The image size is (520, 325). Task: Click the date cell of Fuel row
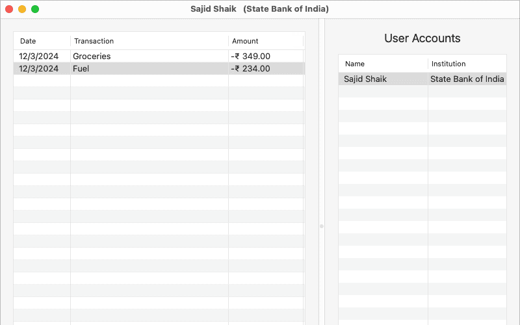39,69
